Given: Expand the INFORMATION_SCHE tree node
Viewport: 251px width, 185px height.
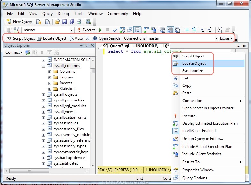Looking at the screenshot, I should coord(43,60).
